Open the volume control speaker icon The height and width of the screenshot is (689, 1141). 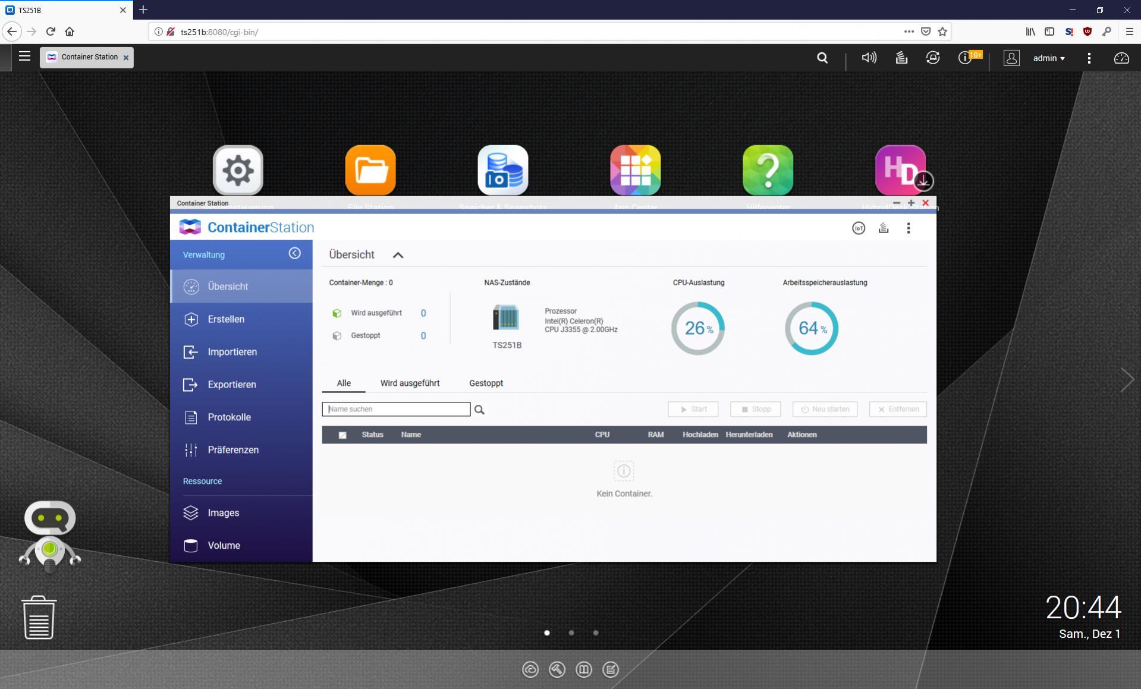click(x=869, y=58)
